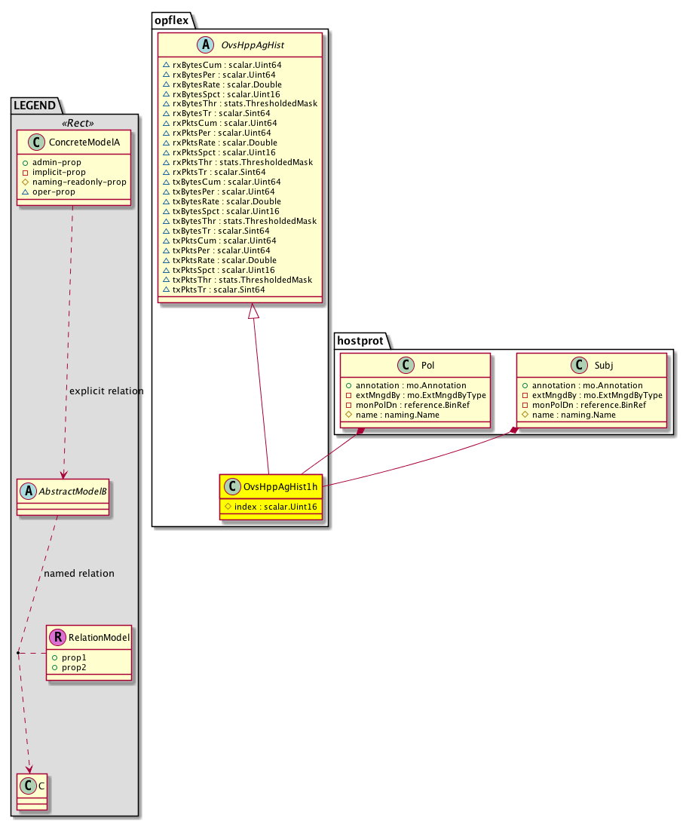689x824 pixels.
Task: Click the A icon beside OvsHppAgHist
Action: (x=198, y=46)
